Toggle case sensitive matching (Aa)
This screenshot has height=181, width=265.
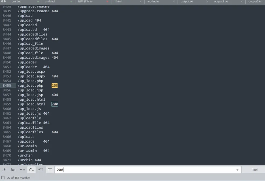pyautogui.click(x=13, y=170)
